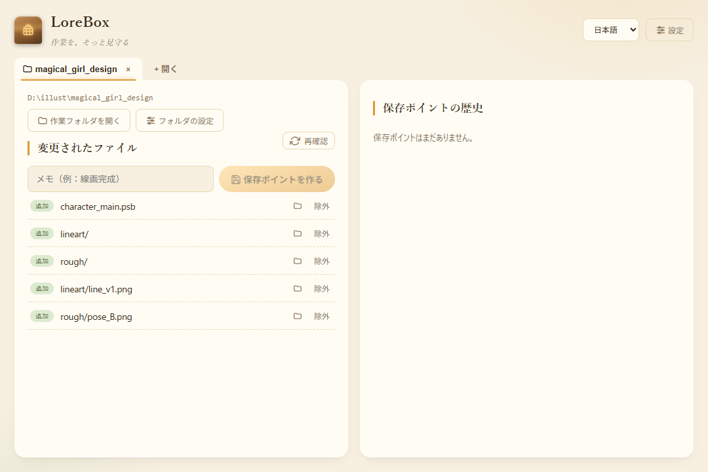This screenshot has height=472, width=708.
Task: Click the lineart/ entry name
Action: pyautogui.click(x=74, y=234)
